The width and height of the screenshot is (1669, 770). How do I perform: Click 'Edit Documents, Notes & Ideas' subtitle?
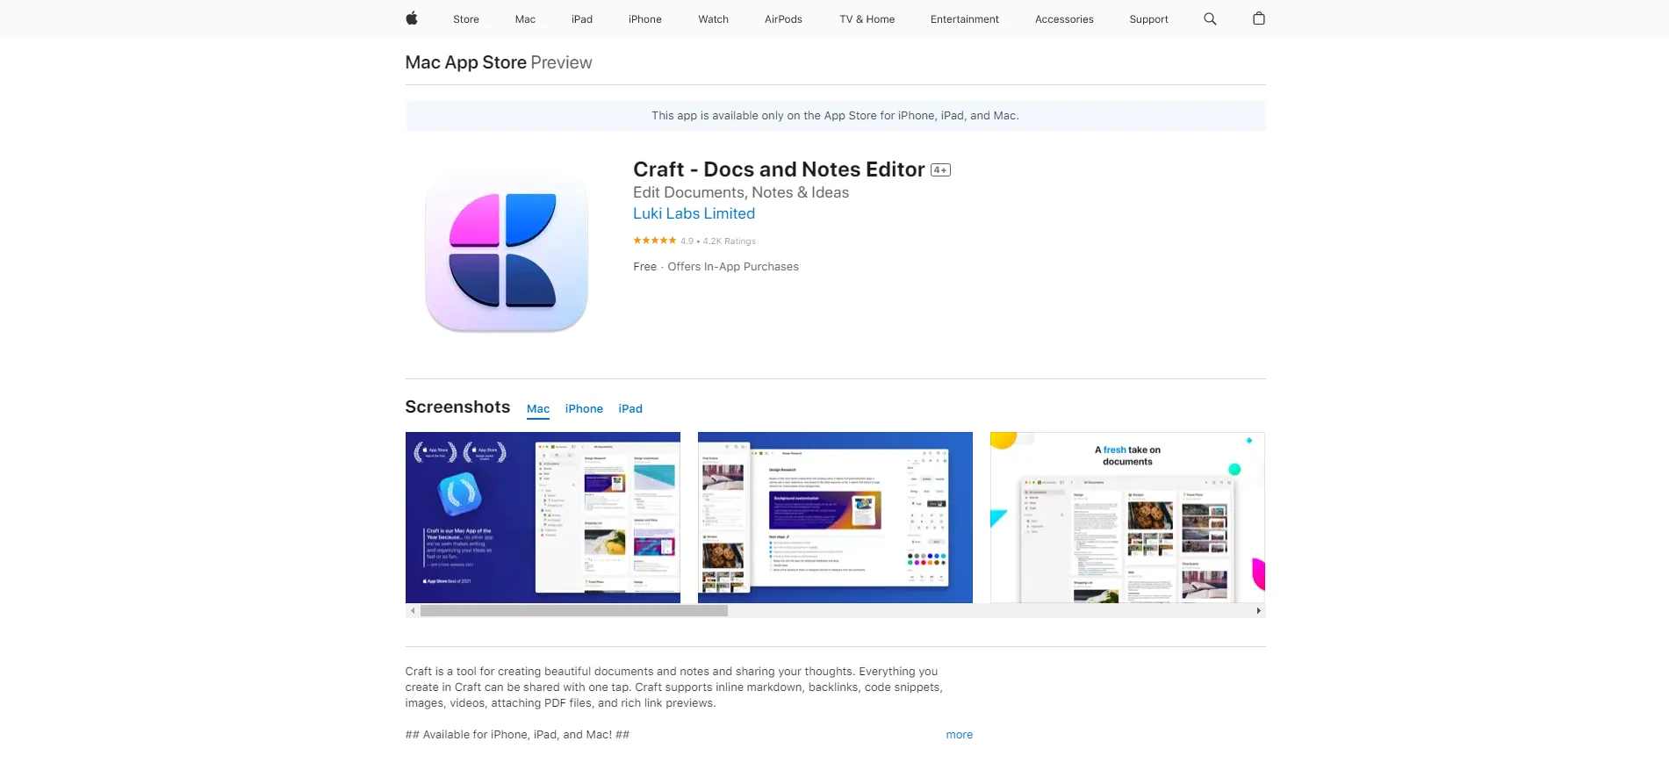[x=741, y=192]
